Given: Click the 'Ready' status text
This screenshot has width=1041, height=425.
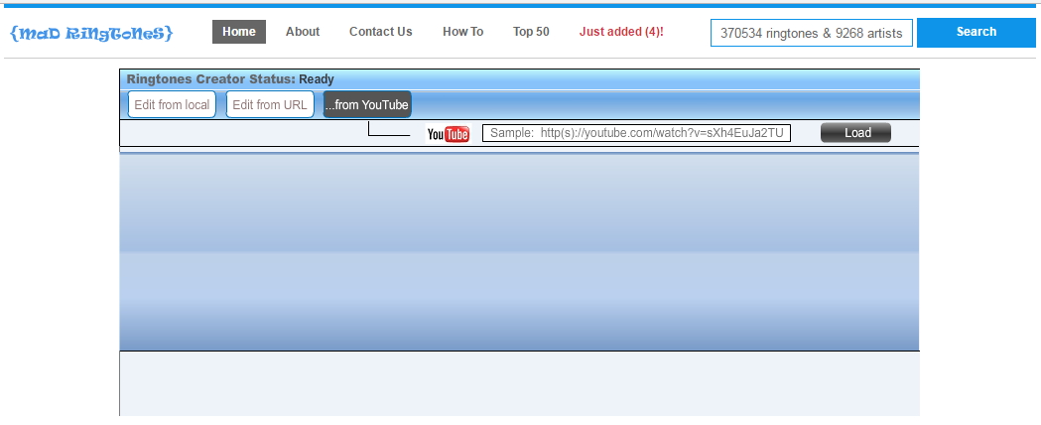Looking at the screenshot, I should tap(317, 79).
